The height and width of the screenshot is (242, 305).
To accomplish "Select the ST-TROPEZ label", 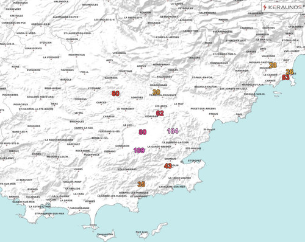I will (x=194, y=161).
